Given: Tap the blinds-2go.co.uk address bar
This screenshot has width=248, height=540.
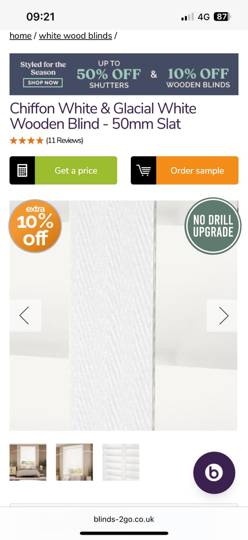Looking at the screenshot, I should pos(124,519).
